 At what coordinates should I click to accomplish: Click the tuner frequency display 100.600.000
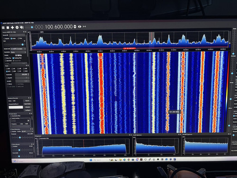(x=59, y=27)
